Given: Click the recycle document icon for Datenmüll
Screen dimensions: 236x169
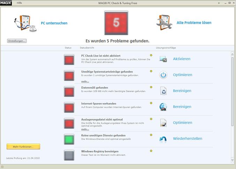Looking at the screenshot, I should pyautogui.click(x=163, y=91).
